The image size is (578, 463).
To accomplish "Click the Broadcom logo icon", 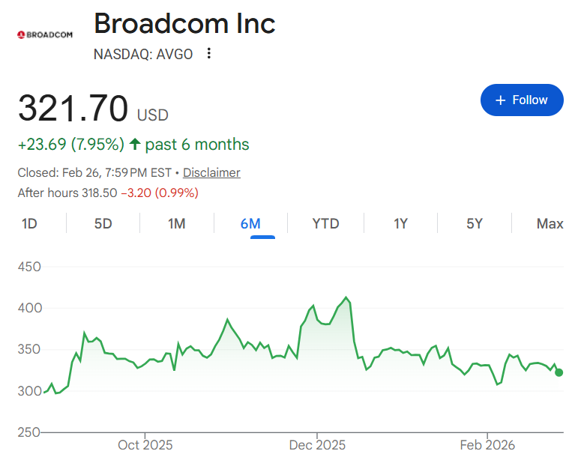I will pos(43,34).
